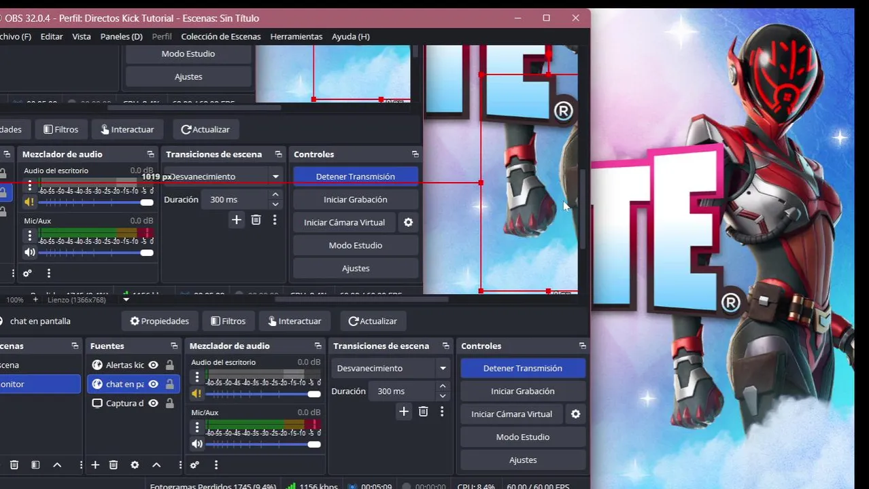Viewport: 869px width, 489px height.
Task: Click the blue streaming indicator icon in status bar
Action: [352, 486]
